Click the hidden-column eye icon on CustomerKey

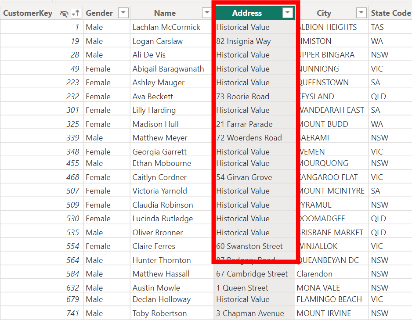(x=64, y=14)
